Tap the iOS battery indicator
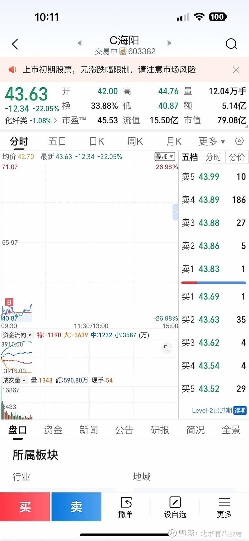249x541 pixels. pos(218,17)
